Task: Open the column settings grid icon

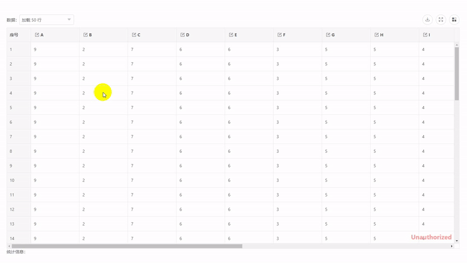Action: [454, 20]
